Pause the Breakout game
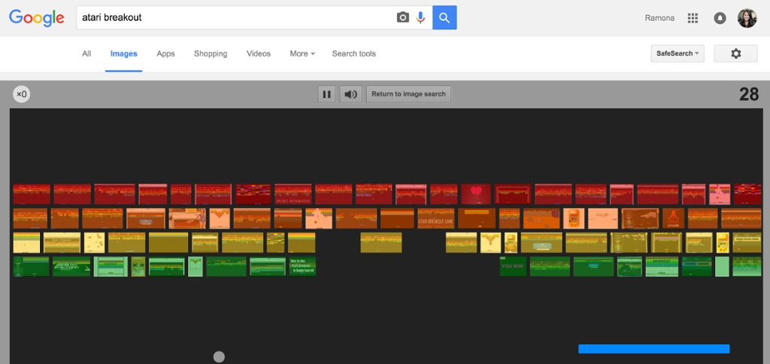This screenshot has width=770, height=364. 326,94
